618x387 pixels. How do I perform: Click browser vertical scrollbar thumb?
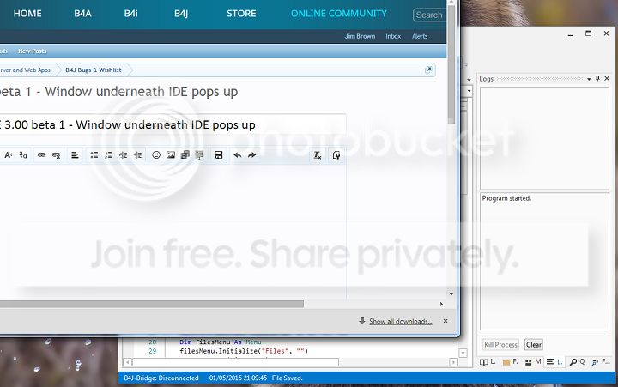tap(451, 65)
